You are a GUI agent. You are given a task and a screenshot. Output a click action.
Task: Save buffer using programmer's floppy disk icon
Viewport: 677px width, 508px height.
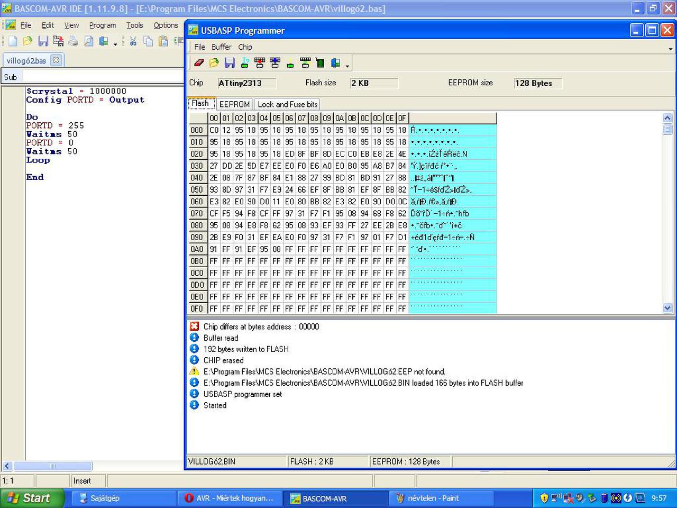tap(230, 63)
